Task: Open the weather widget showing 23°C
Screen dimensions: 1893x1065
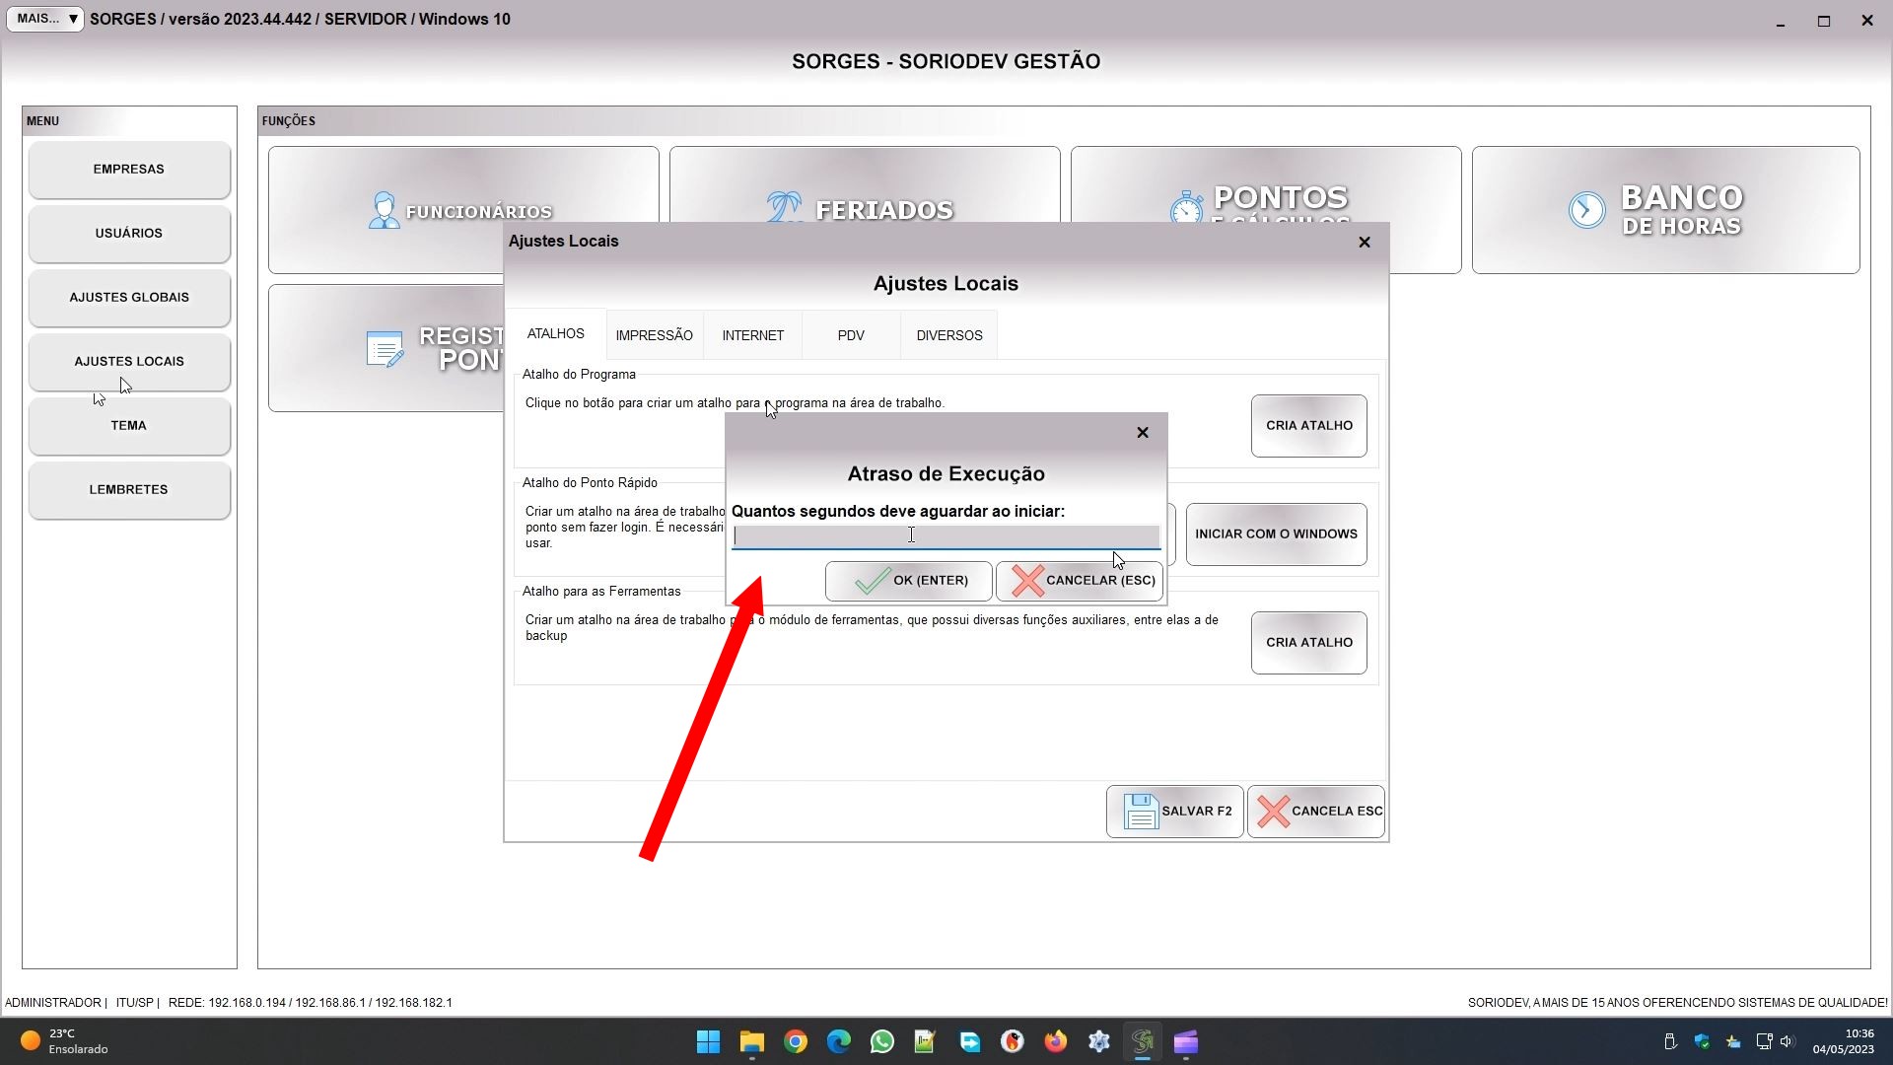Action: tap(64, 1041)
